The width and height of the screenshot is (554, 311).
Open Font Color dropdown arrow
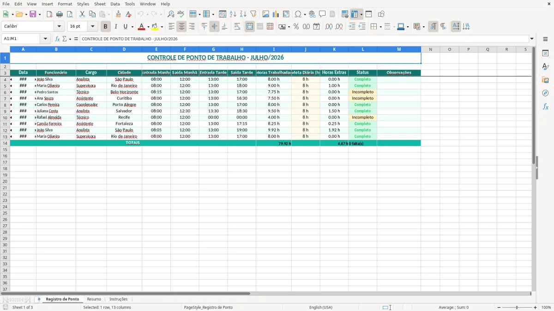148,27
